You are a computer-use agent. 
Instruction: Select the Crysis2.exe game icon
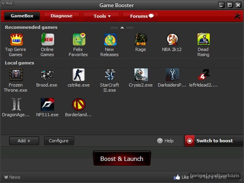[x=141, y=75]
